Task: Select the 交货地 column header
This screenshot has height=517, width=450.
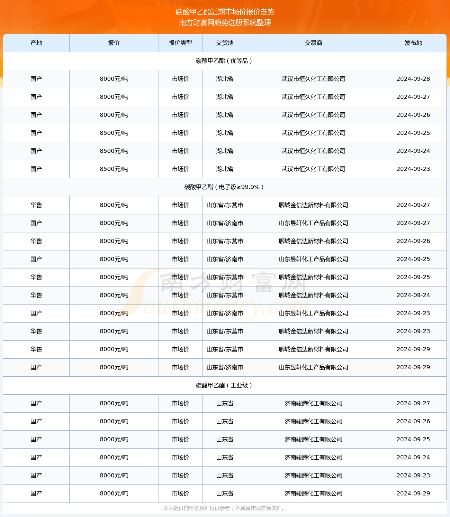Action: (x=225, y=43)
